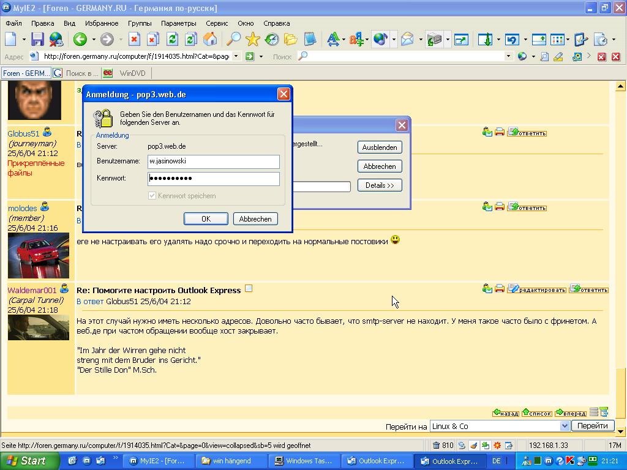Viewport: 627px width, 470px height.
Task: Click the highlighter icon in the search bar
Action: 558,57
